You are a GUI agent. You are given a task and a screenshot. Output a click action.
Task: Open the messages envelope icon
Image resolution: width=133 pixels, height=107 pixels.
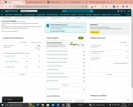118,11
